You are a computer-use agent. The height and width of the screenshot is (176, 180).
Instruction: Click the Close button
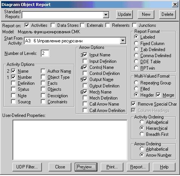pyautogui.click(x=60, y=167)
